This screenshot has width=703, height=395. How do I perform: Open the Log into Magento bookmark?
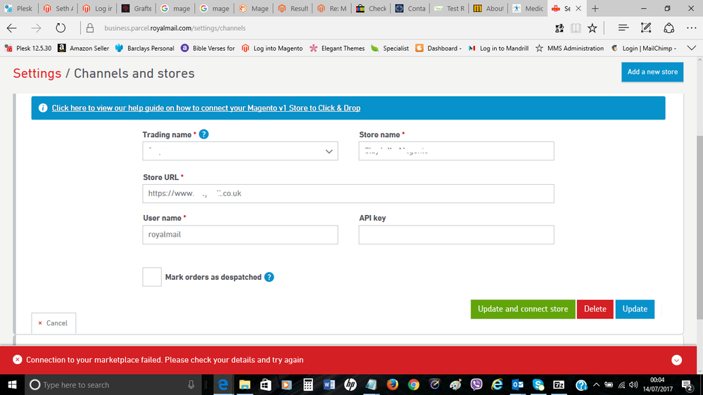coord(272,48)
